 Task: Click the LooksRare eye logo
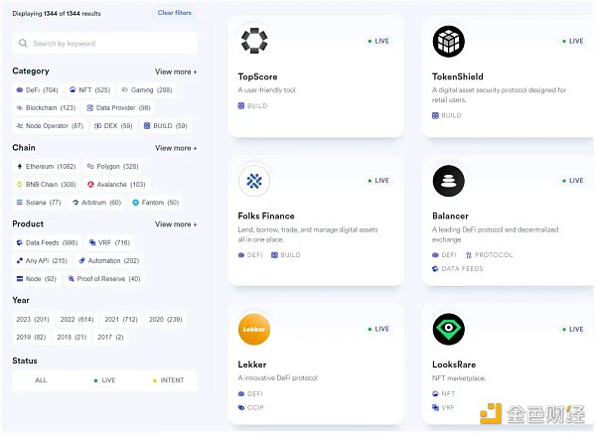tap(449, 329)
